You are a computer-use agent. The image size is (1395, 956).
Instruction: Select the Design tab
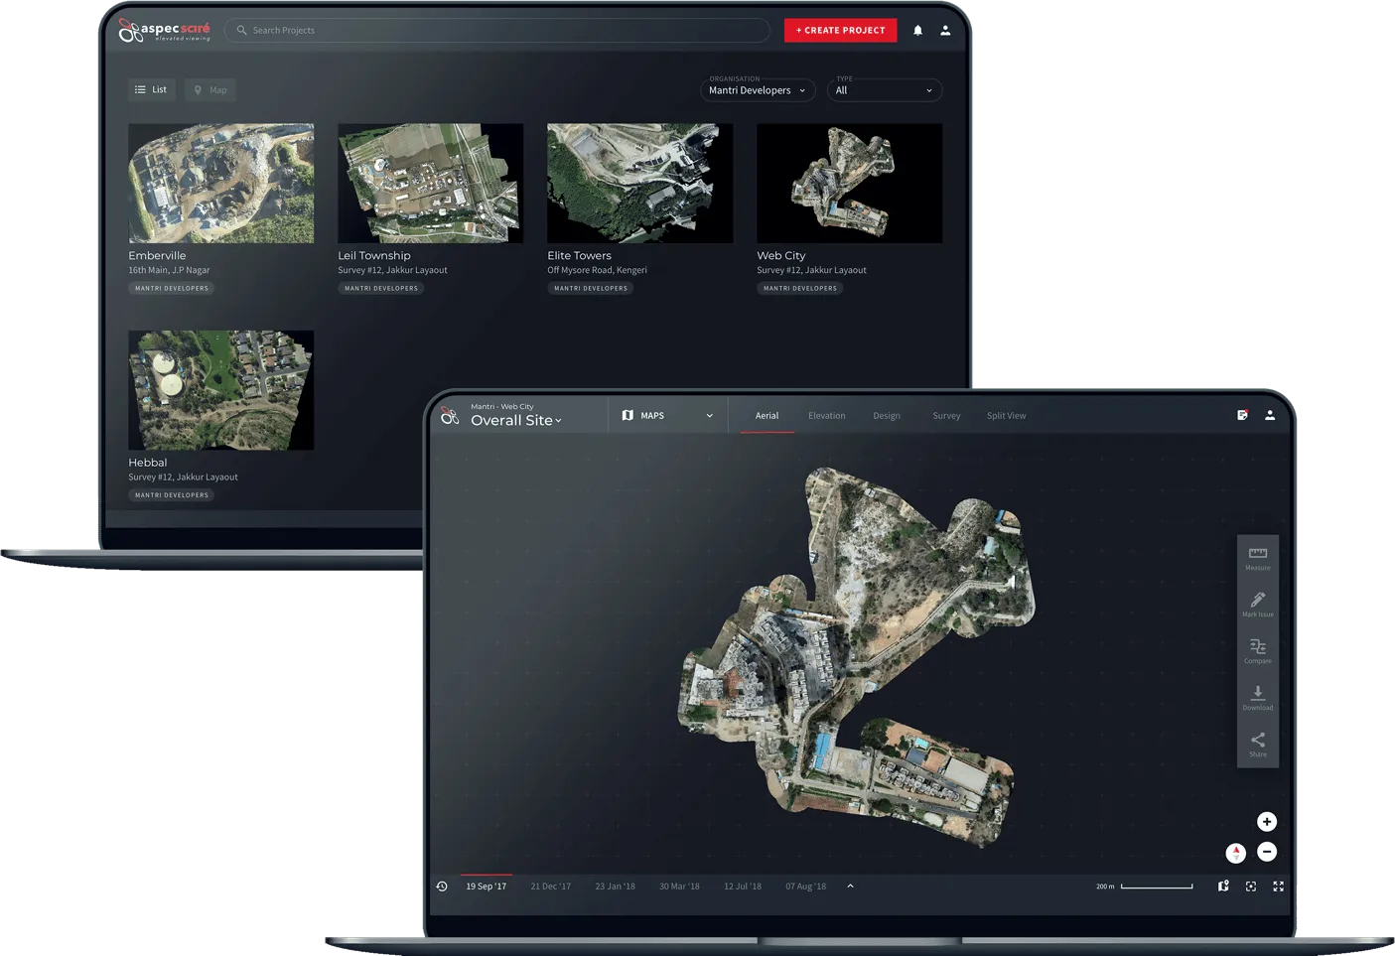[887, 416]
